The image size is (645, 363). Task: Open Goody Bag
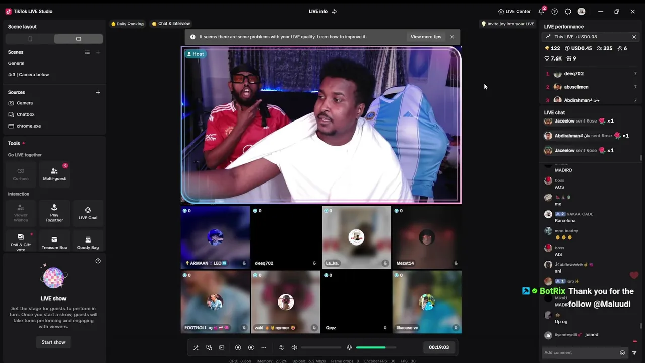(88, 243)
